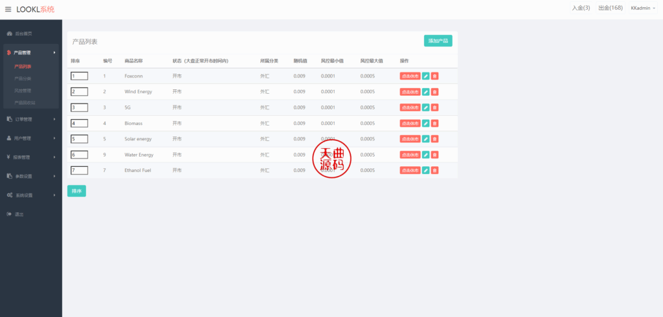Click the sort order field for Water Energy

(80, 155)
